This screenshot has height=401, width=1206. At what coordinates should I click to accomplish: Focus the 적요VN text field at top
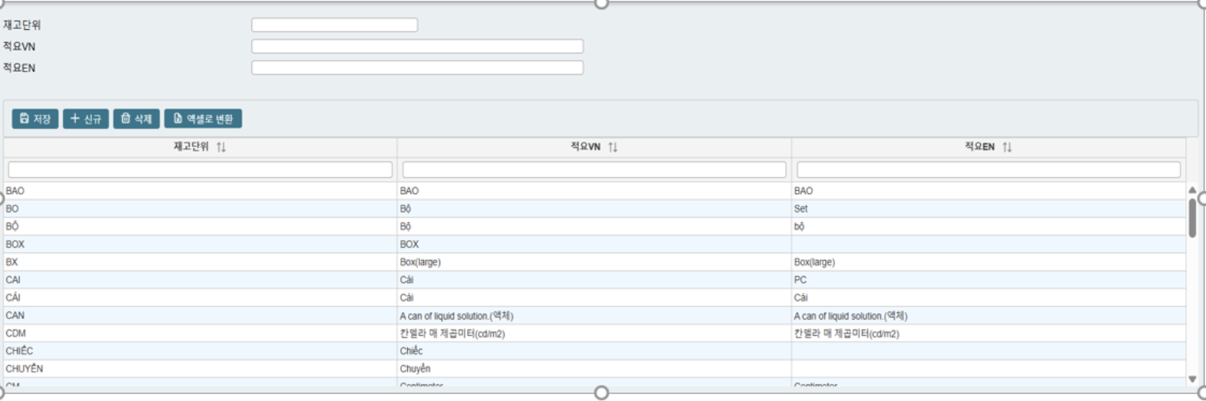click(x=417, y=47)
